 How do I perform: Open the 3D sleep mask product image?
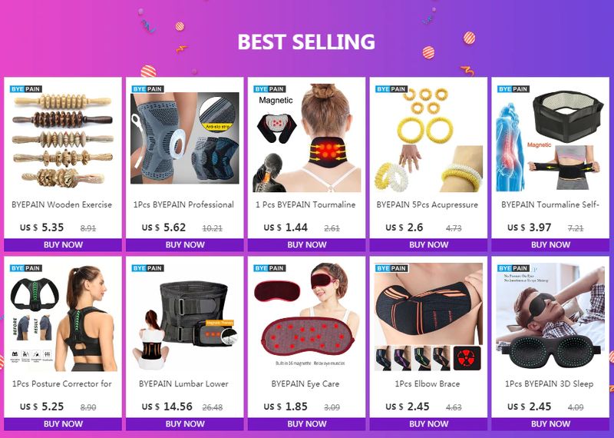[x=550, y=317]
